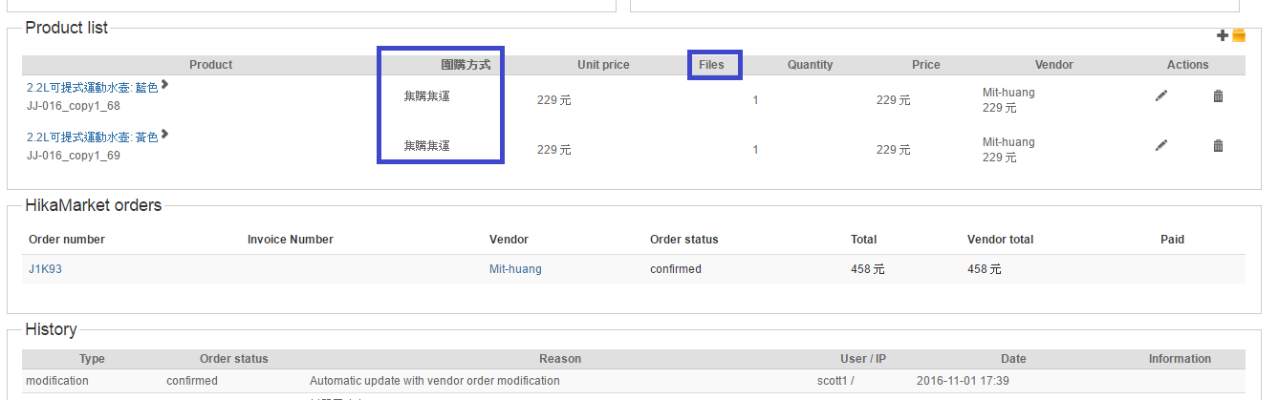Viewport: 1279px width, 400px height.
Task: Click quantity value for the 藍色 product
Action: pyautogui.click(x=755, y=99)
